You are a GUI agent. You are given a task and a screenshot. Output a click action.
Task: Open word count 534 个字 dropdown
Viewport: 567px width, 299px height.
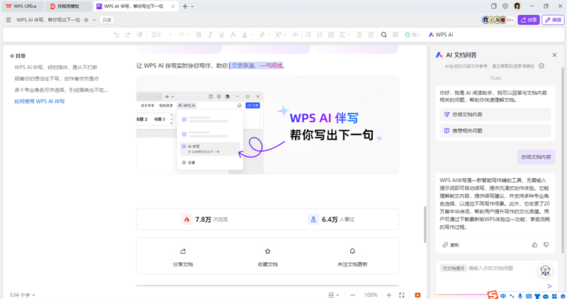(x=23, y=295)
